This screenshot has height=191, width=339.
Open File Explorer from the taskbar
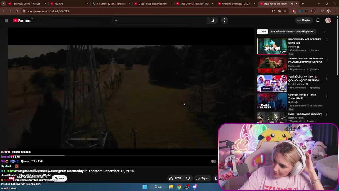[x=171, y=187]
